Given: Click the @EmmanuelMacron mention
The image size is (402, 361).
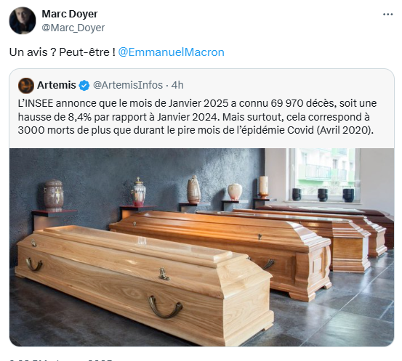Looking at the screenshot, I should click(171, 52).
